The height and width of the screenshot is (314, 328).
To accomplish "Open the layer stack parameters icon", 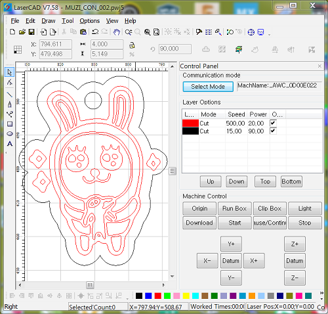I will click(239, 49).
